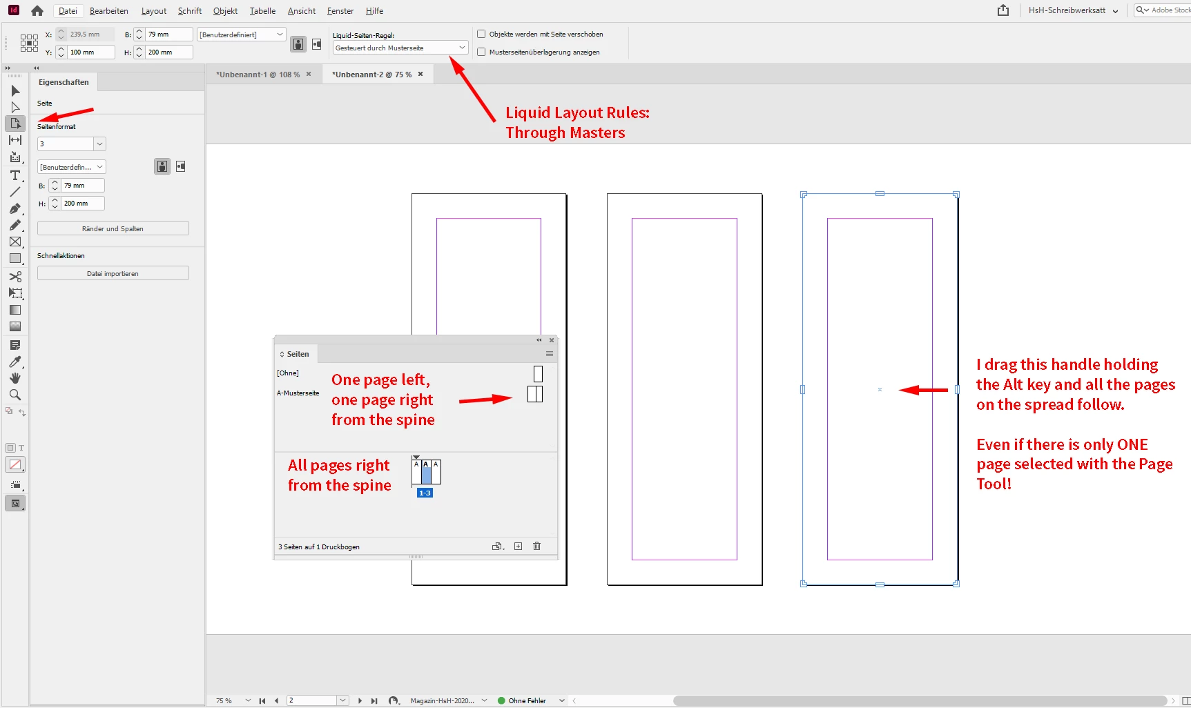This screenshot has width=1191, height=708.
Task: Click fill/stroke None color swatch
Action: click(x=15, y=464)
